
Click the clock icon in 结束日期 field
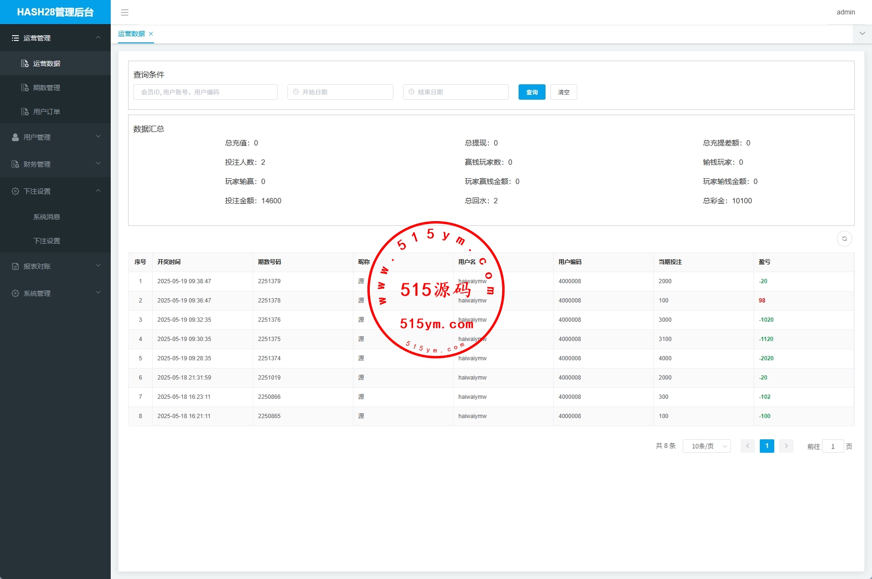(412, 92)
